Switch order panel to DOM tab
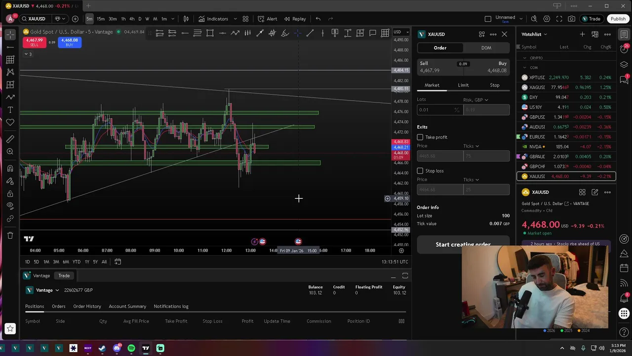This screenshot has width=632, height=356. pos(486,48)
